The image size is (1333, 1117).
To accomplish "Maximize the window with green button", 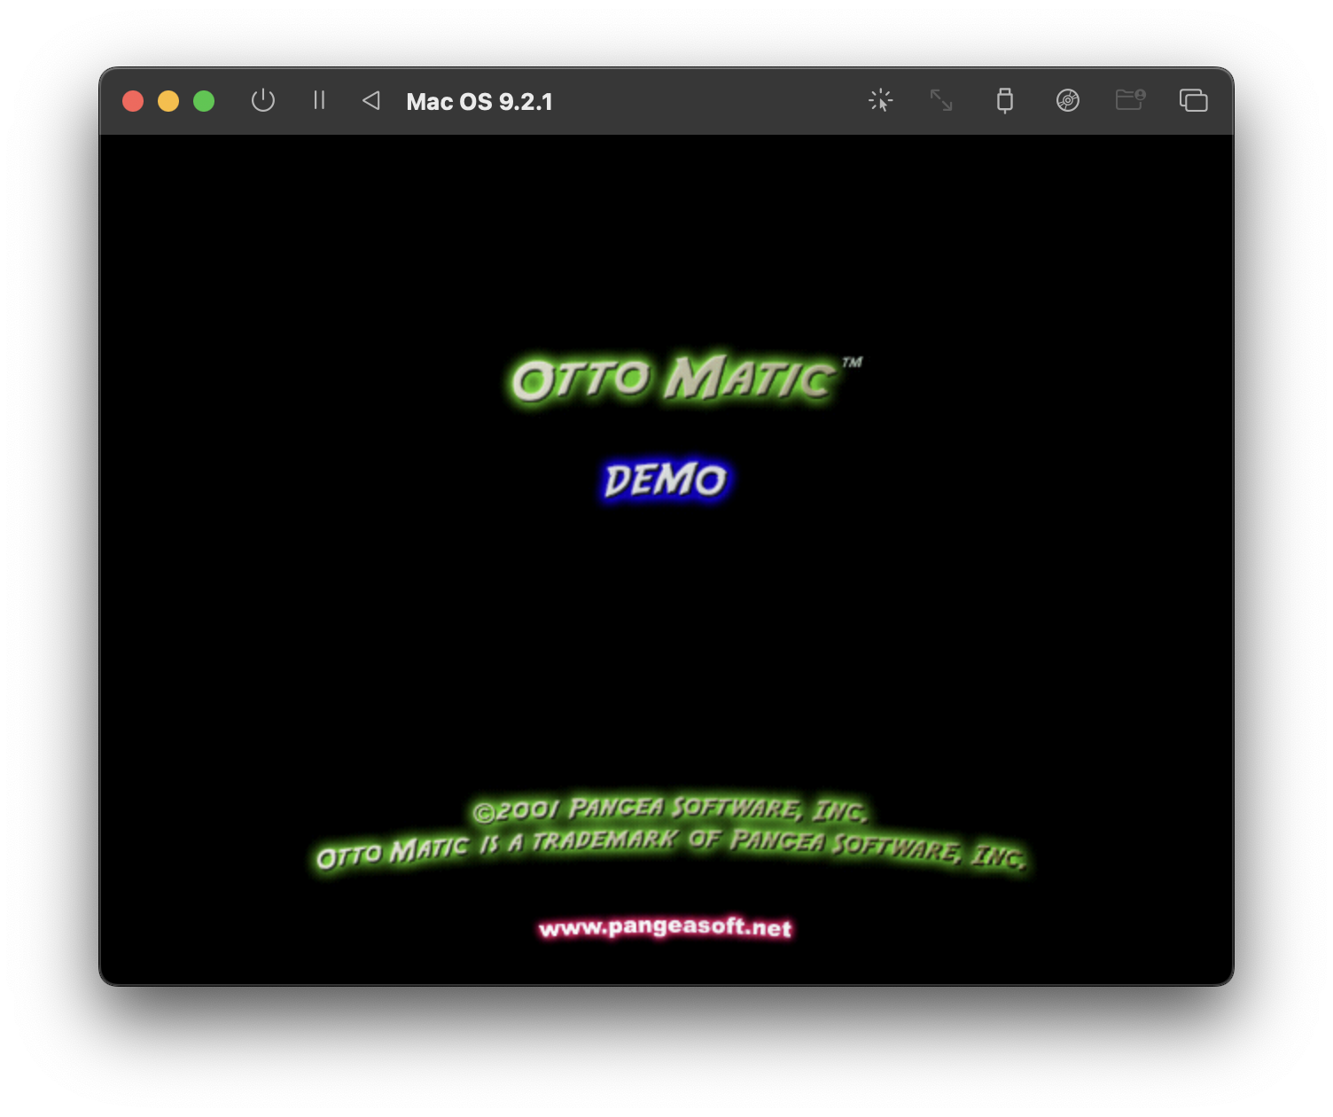I will point(204,101).
